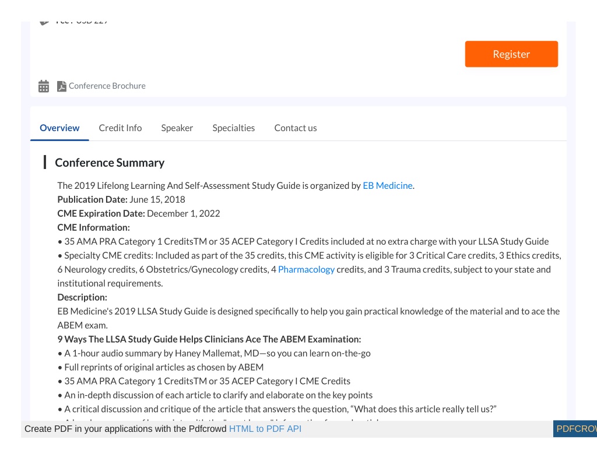Click the Conference Summary heading

110,163
